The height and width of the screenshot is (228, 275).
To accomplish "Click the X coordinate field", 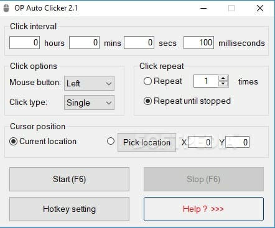I will point(200,142).
